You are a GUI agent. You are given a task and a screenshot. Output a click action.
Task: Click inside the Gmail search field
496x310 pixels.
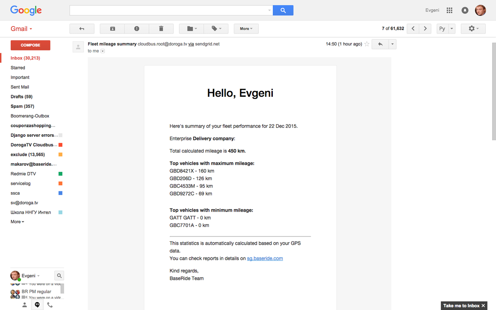[x=168, y=10]
